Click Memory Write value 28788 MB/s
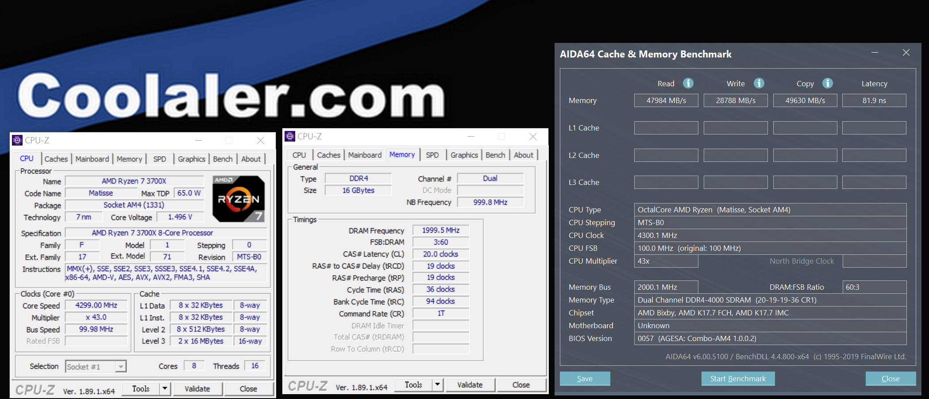The image size is (929, 399). coord(736,100)
